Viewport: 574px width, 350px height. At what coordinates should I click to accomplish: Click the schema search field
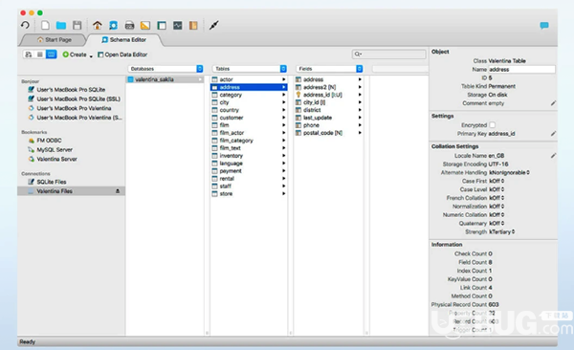(388, 55)
